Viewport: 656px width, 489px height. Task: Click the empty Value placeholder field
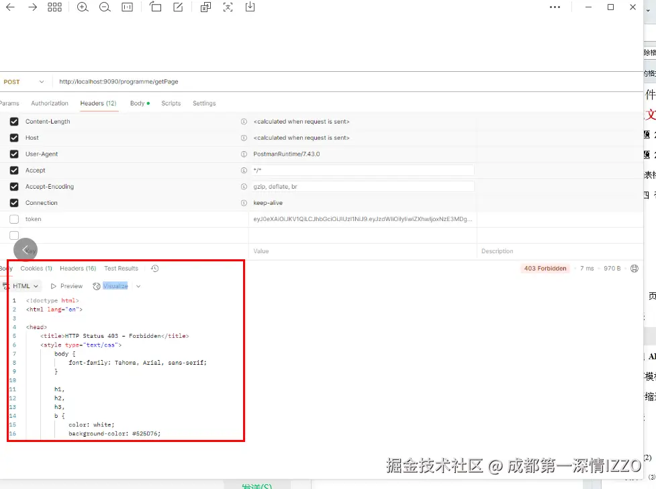(363, 251)
